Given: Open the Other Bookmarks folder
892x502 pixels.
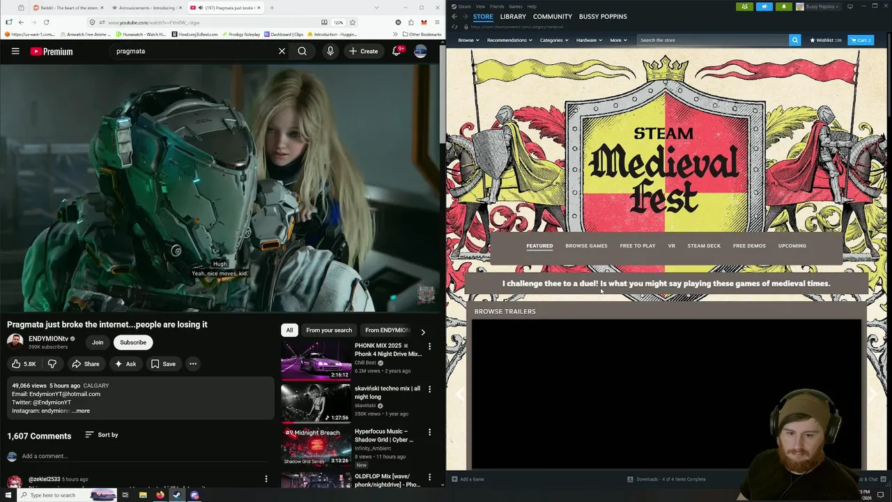Looking at the screenshot, I should [x=422, y=34].
